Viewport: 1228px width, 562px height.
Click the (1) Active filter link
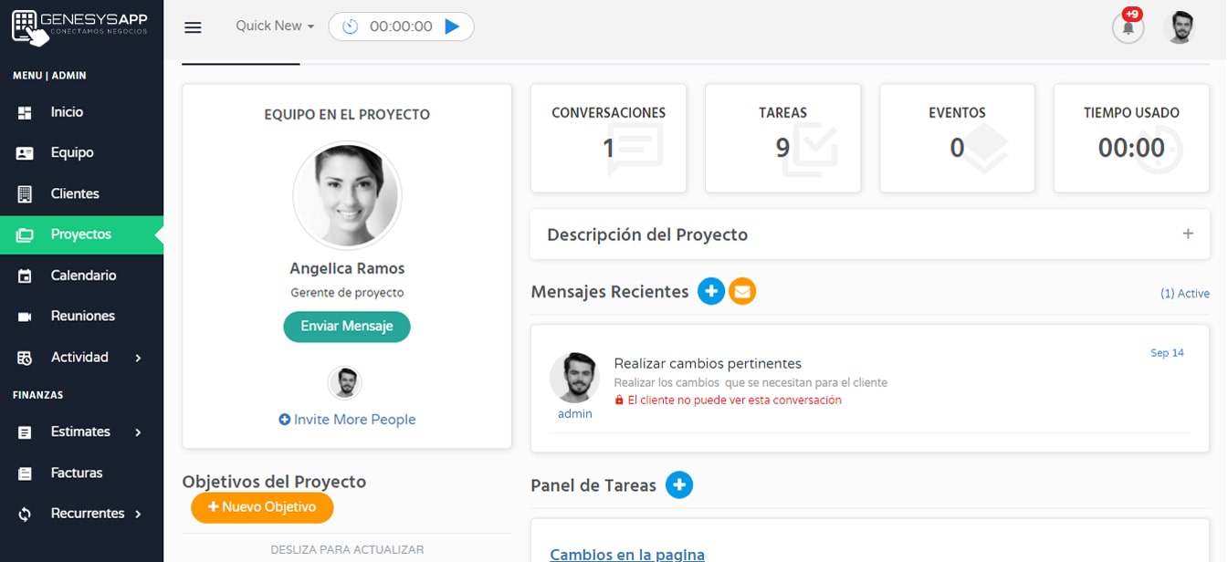[1184, 294]
